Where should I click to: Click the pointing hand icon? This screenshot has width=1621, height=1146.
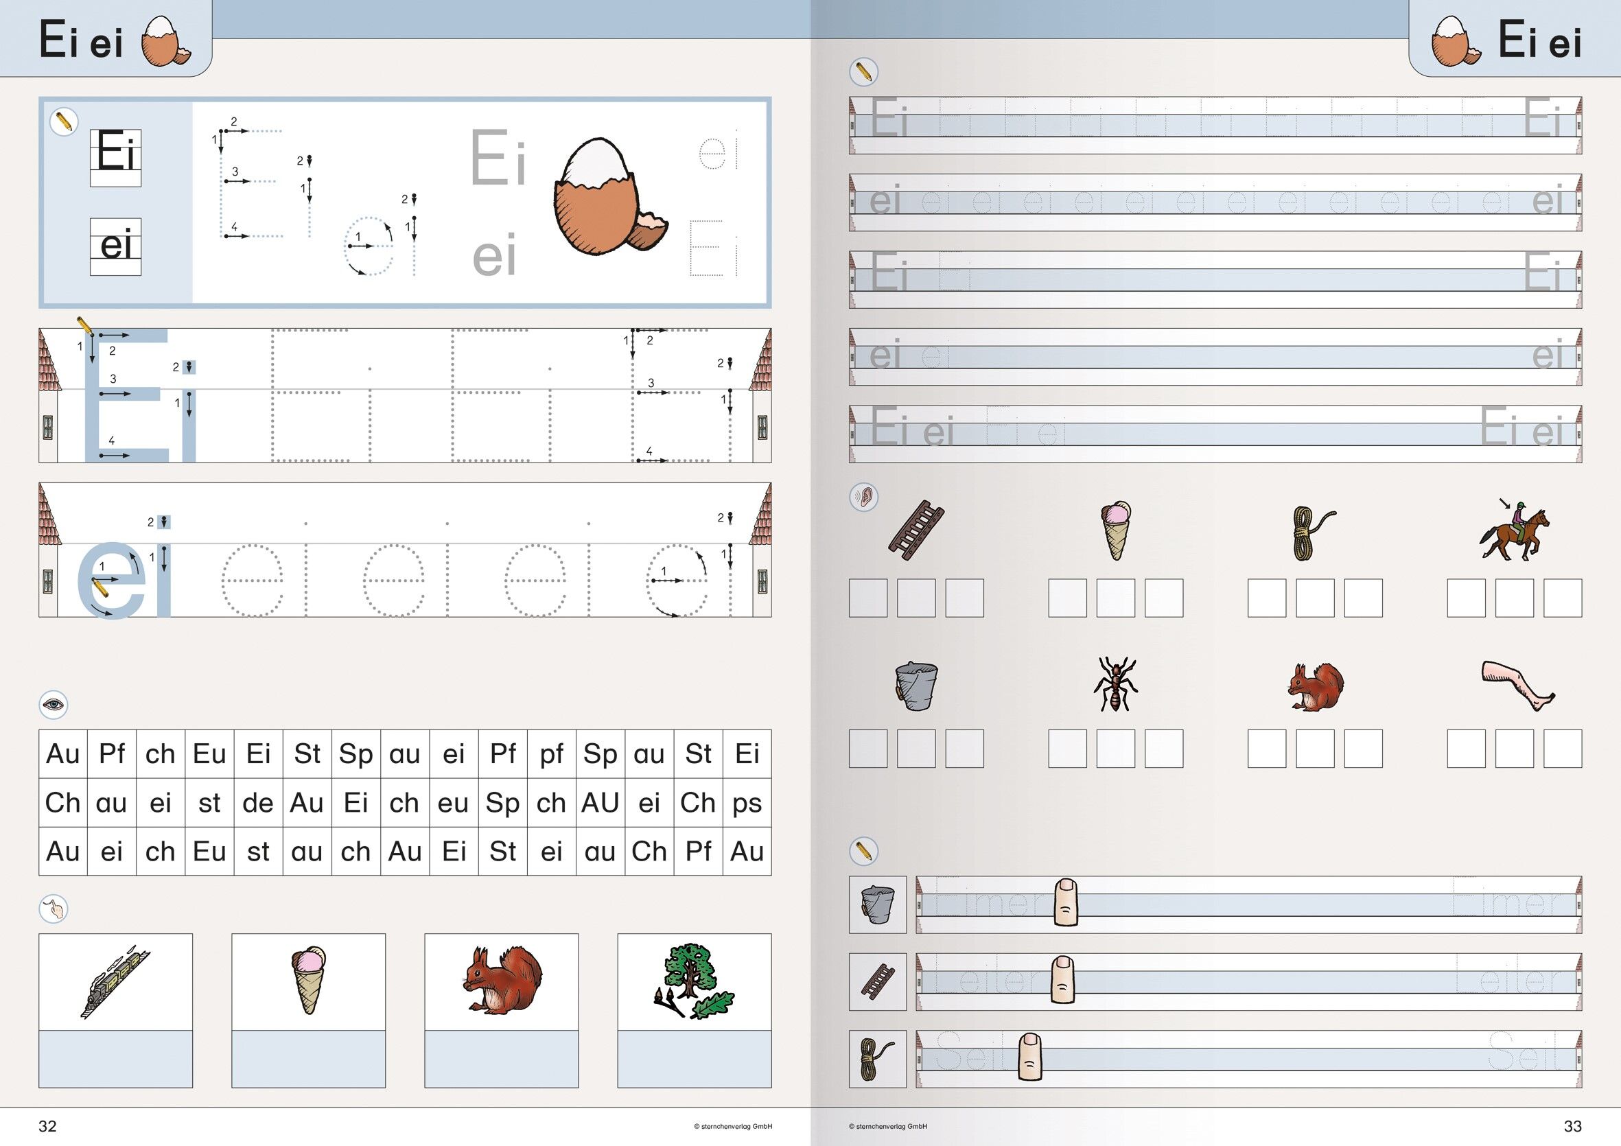[53, 908]
